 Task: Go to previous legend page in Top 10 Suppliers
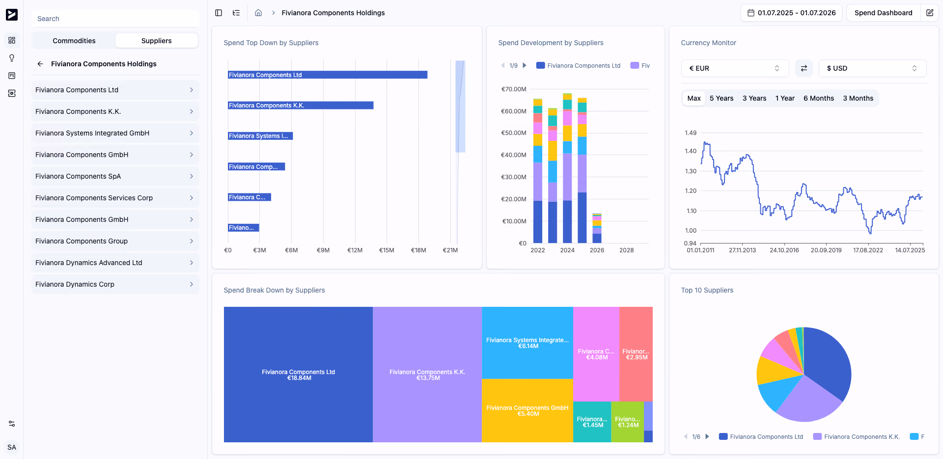(x=686, y=436)
